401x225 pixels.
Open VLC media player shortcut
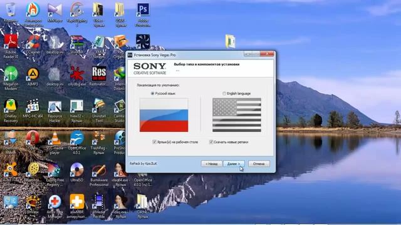point(55,137)
